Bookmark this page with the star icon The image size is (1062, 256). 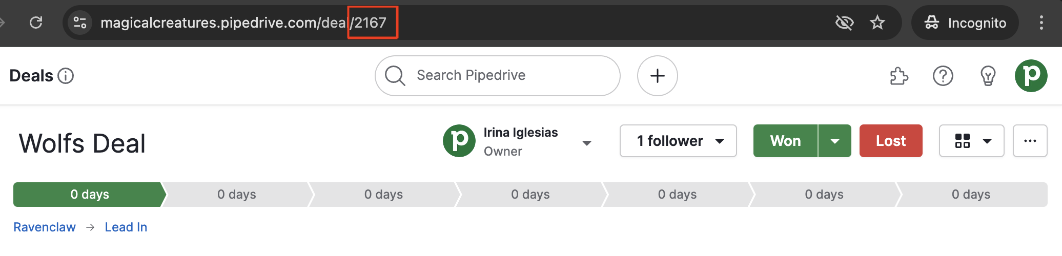click(x=877, y=23)
